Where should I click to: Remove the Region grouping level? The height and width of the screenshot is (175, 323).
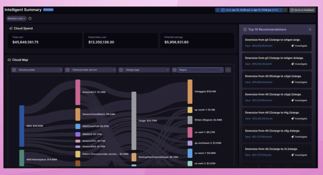click(x=174, y=70)
